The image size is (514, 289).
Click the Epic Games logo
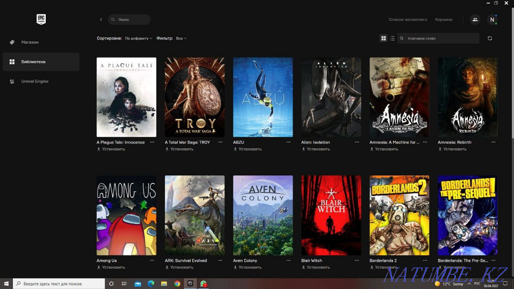tap(41, 20)
